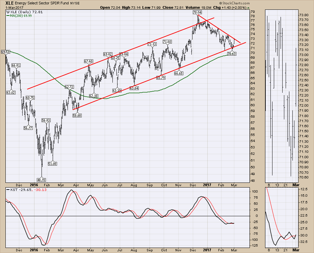Click the 69.02 price label
Image resolution: width=314 pixels, height=253 pixels.
(x=108, y=54)
